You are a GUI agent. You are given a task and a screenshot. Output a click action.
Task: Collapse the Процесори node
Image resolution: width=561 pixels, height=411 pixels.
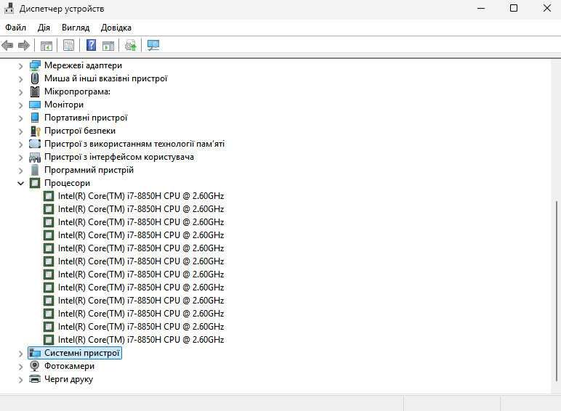(x=20, y=183)
